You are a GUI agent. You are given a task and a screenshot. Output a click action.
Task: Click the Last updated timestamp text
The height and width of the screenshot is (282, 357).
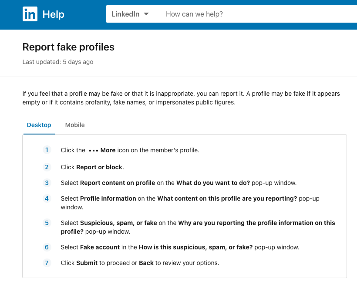tap(58, 62)
